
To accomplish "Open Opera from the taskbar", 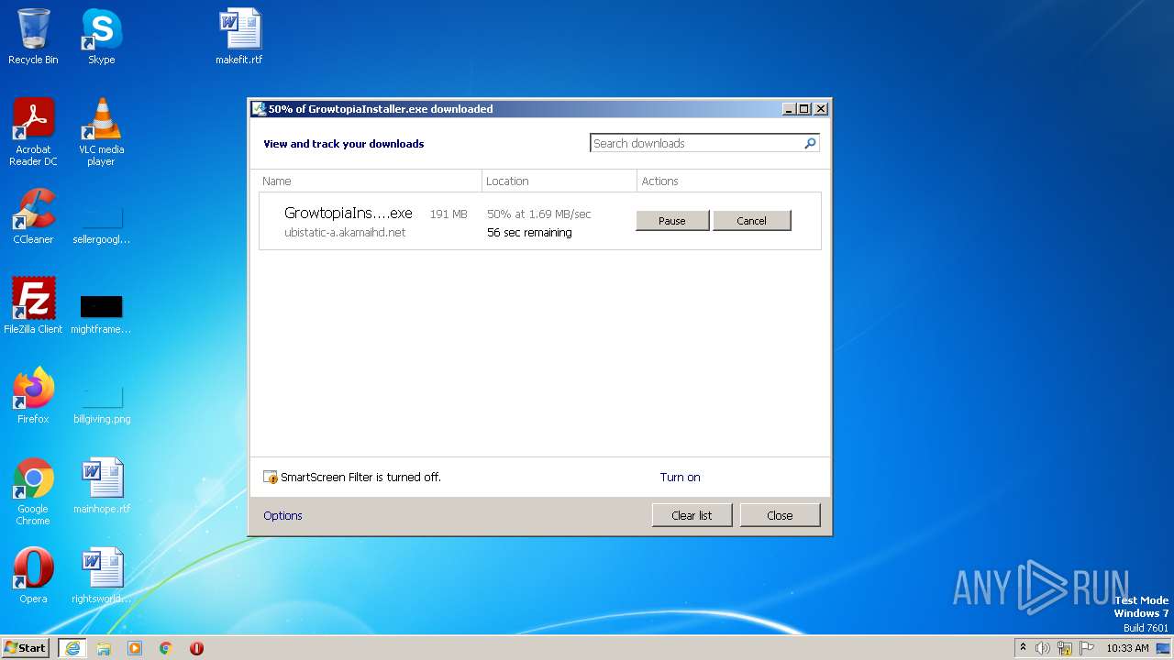I will click(x=196, y=647).
